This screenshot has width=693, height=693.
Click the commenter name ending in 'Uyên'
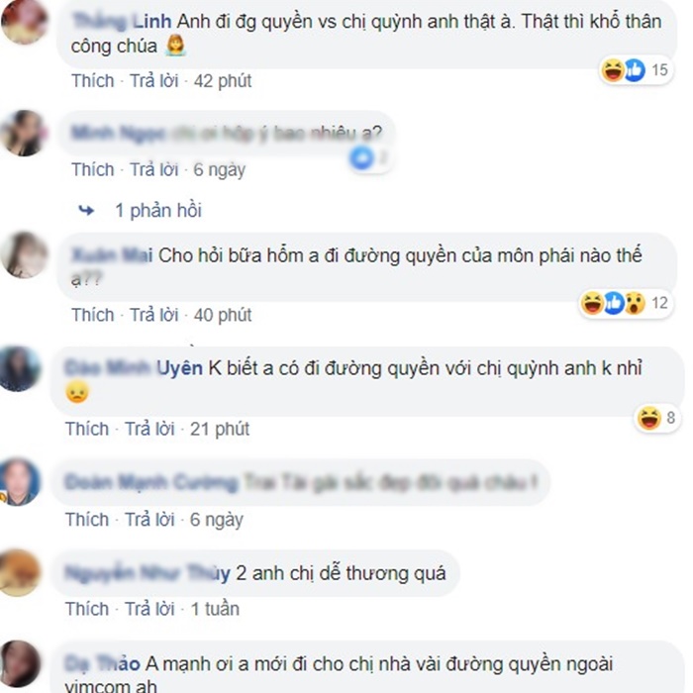pyautogui.click(x=134, y=368)
